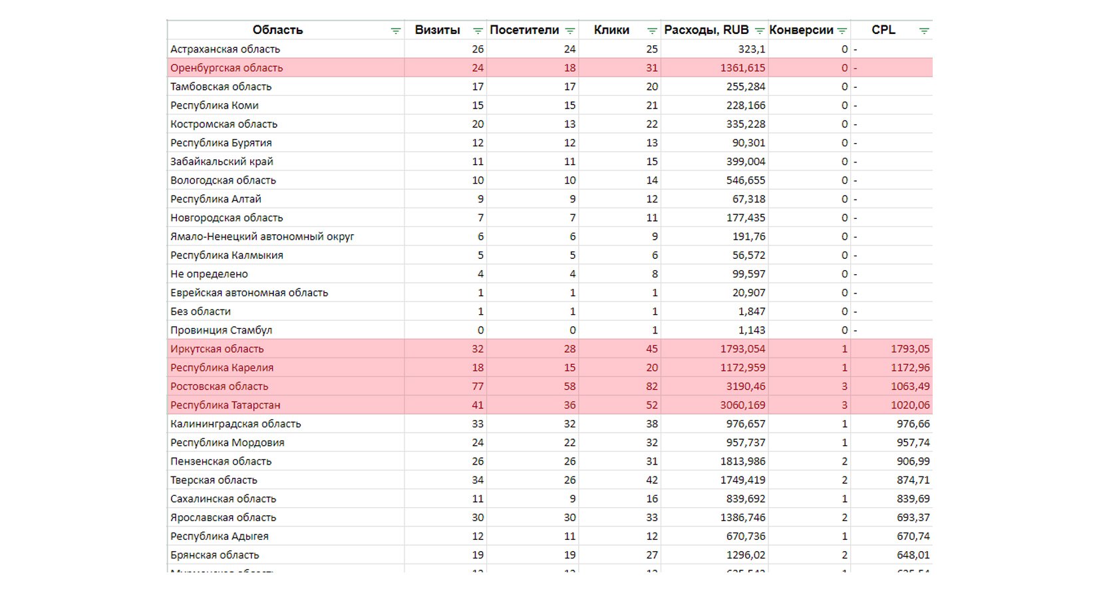Viewport: 1099px width, 591px height.
Task: Expand the Конверсии filter dropdown
Action: [x=842, y=31]
